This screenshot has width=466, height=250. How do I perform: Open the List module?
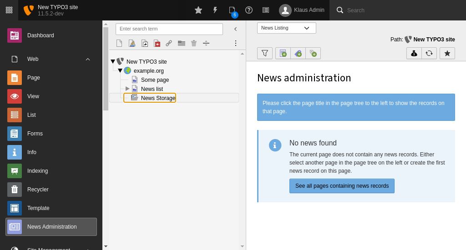[31, 115]
